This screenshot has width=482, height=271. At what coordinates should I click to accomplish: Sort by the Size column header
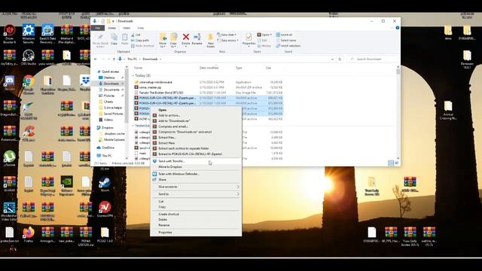pos(268,68)
